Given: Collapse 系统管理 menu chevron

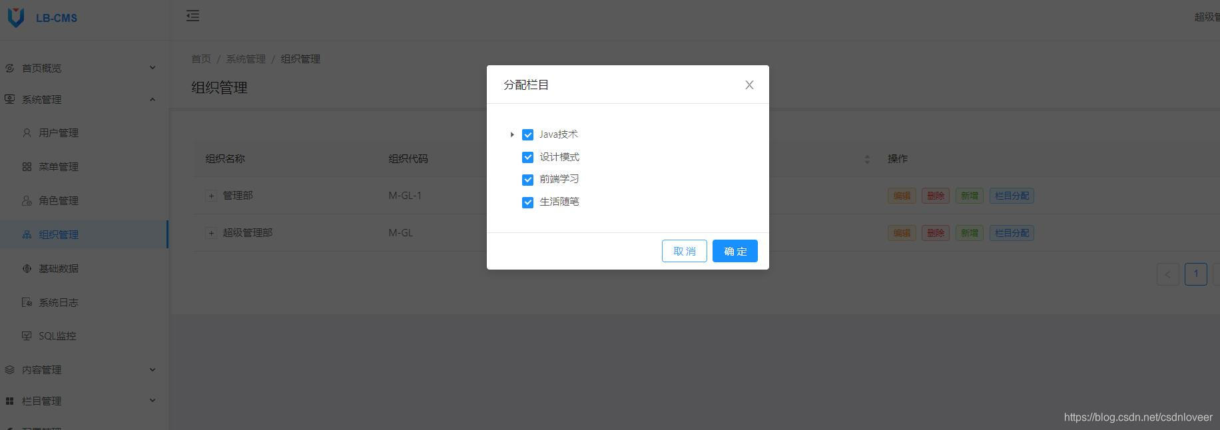Looking at the screenshot, I should point(152,99).
